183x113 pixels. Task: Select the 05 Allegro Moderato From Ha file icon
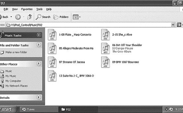tap(52, 48)
